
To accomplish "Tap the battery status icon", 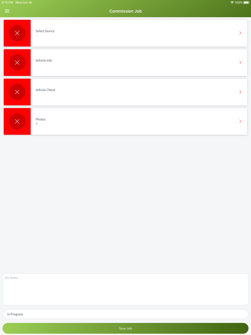I will click(x=246, y=3).
